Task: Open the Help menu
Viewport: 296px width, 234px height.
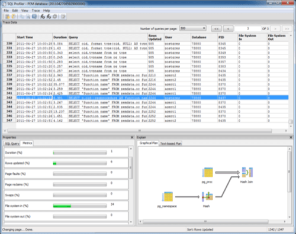Action: click(47, 11)
